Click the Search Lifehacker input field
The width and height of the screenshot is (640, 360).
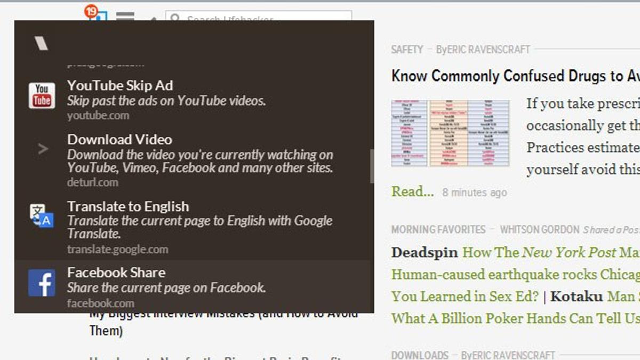click(259, 17)
